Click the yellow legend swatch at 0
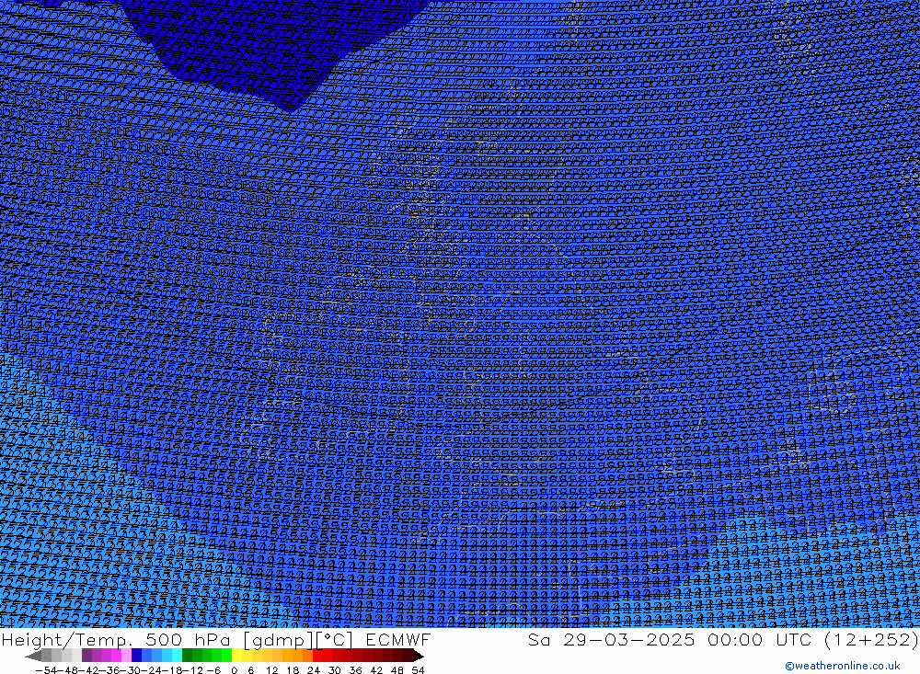This screenshot has height=674, width=920. [x=236, y=657]
